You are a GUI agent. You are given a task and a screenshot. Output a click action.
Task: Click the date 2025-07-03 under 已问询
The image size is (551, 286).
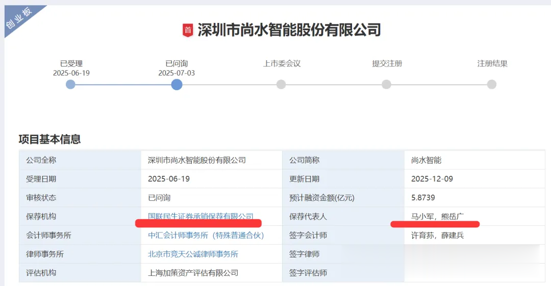(x=177, y=73)
